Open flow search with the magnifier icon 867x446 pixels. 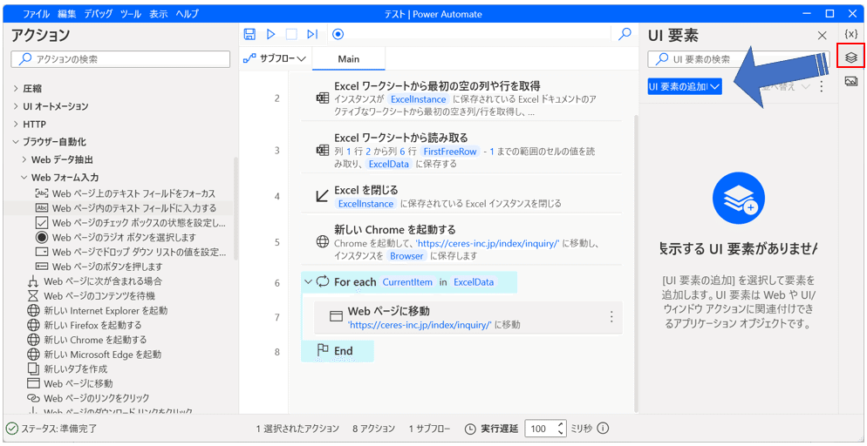coord(625,34)
